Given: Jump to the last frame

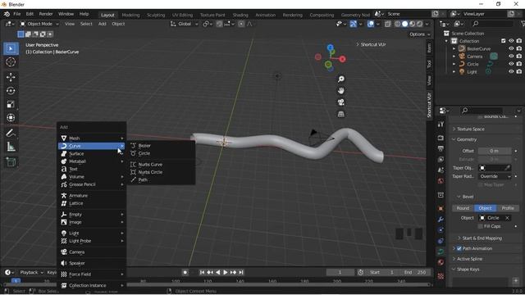Looking at the screenshot, I should (241, 272).
